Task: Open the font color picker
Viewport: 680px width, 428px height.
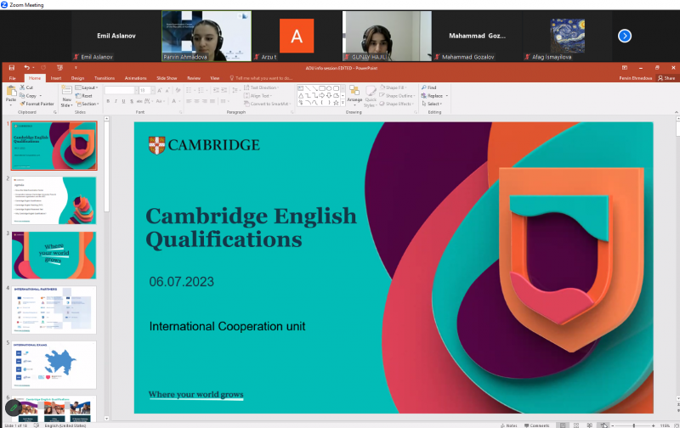Action: click(175, 101)
